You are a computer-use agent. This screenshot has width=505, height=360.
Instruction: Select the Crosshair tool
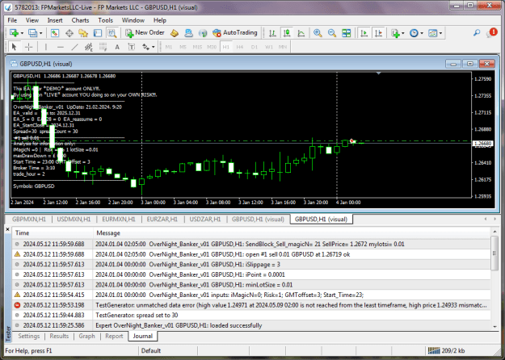[x=28, y=47]
